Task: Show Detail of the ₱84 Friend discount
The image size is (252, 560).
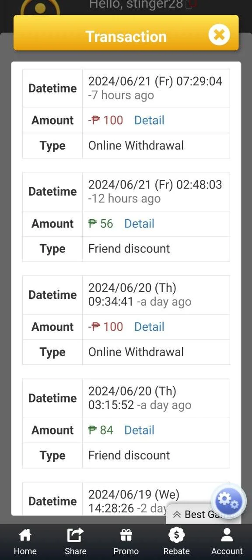Action: tap(139, 430)
